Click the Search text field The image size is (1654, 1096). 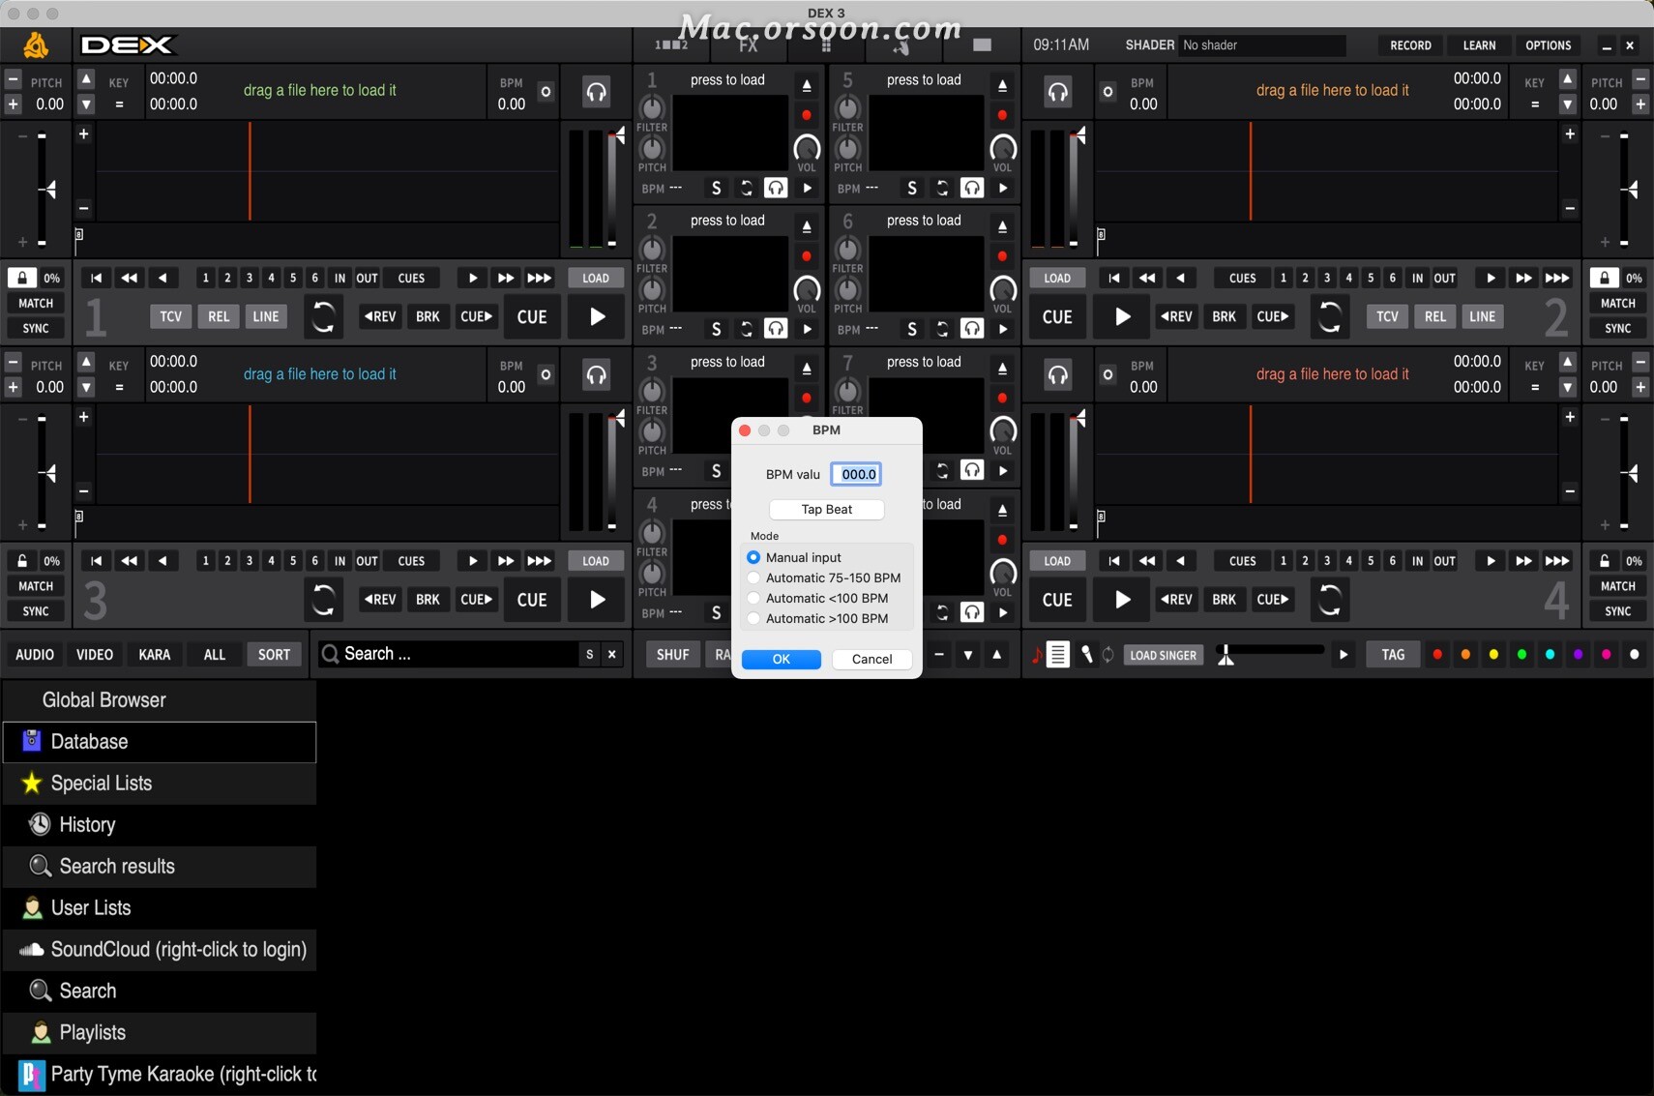459,655
